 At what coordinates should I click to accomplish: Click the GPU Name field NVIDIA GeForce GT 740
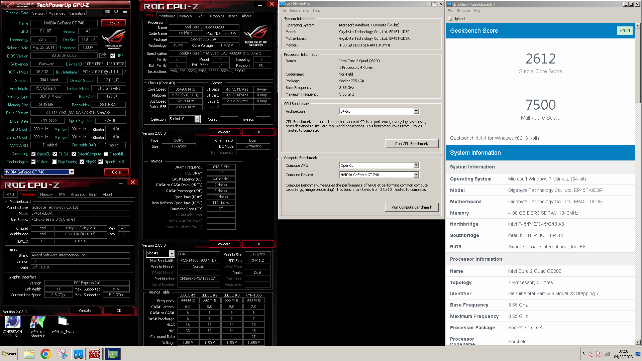click(x=64, y=23)
